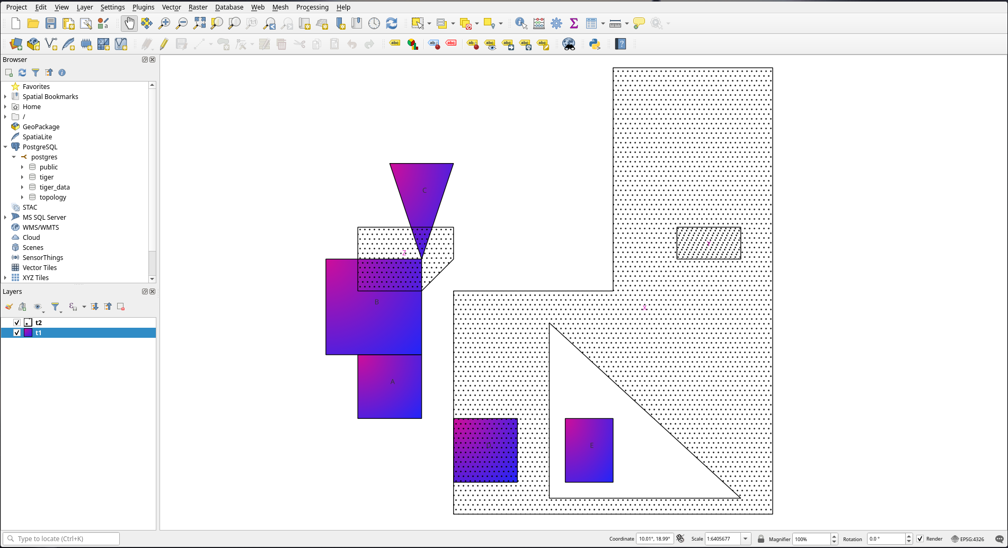Viewport: 1008px width, 548px height.
Task: Open the Scale dropdown in status bar
Action: [745, 539]
